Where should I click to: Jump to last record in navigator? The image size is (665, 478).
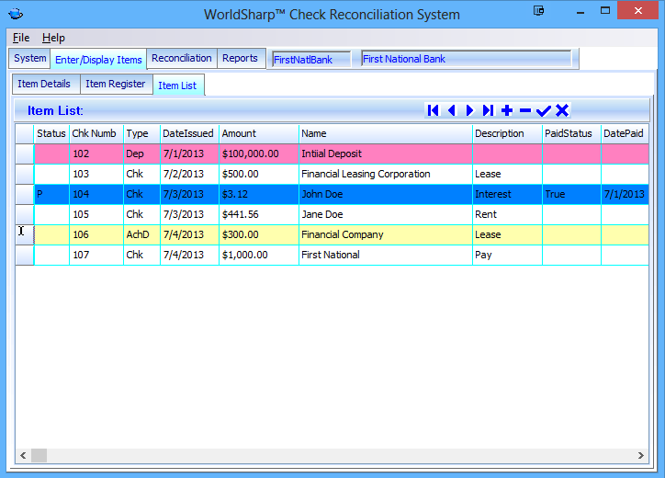488,110
